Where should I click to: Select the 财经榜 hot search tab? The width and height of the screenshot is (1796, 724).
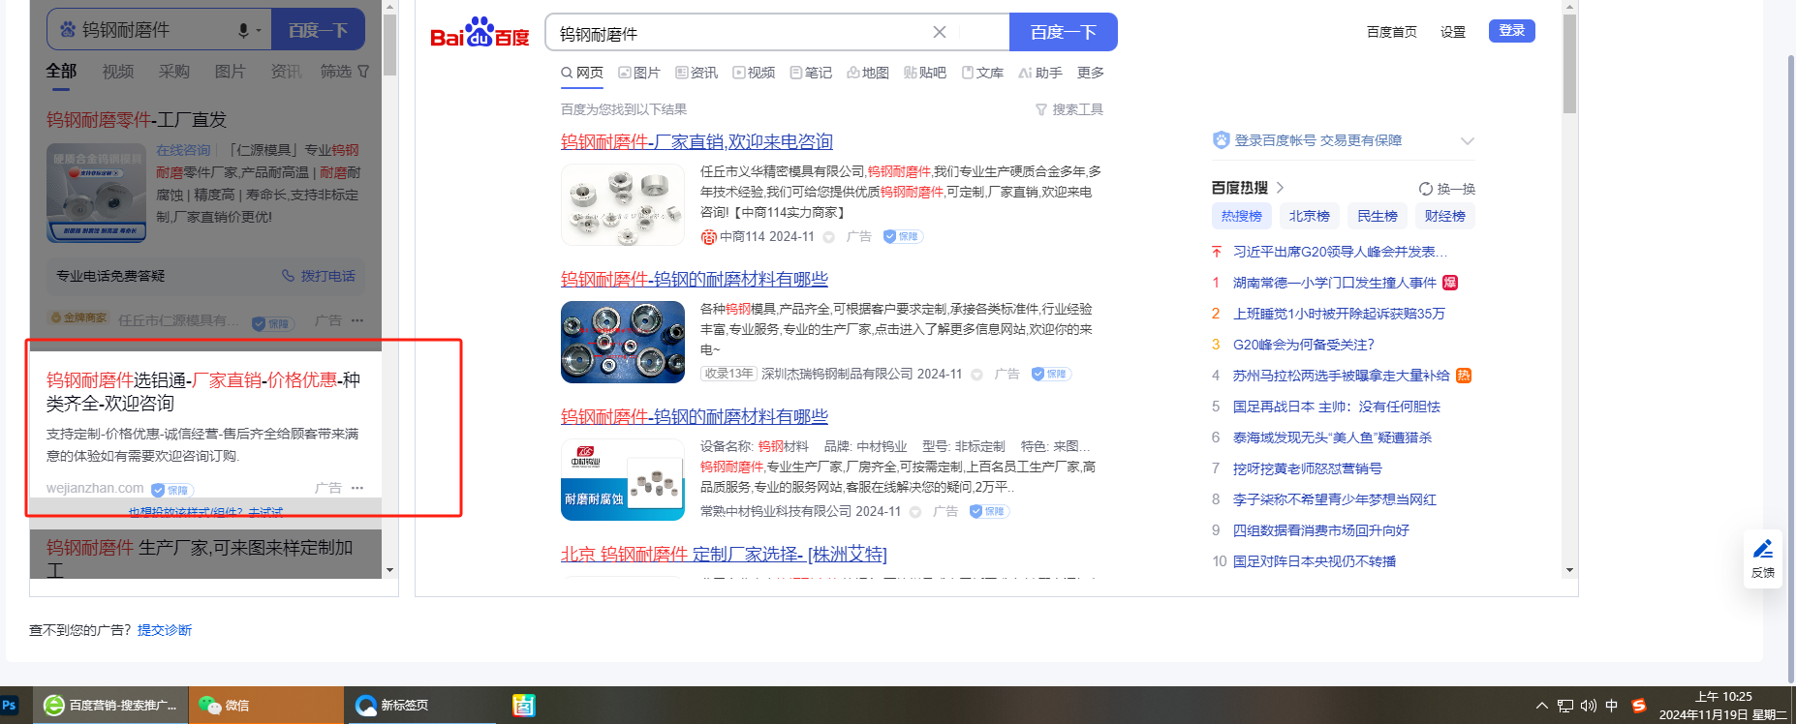click(x=1444, y=217)
